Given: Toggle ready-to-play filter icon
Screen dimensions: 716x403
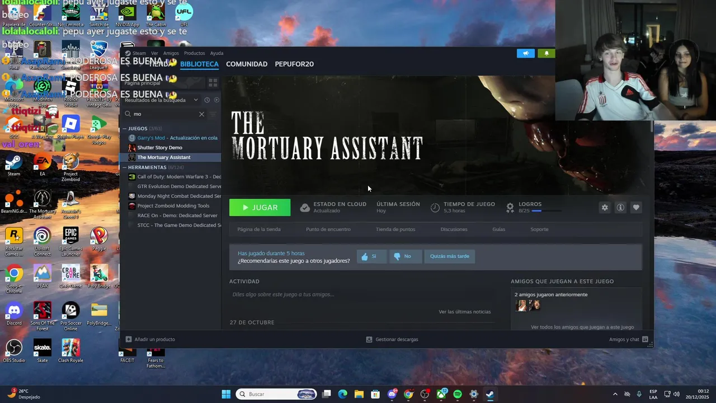Looking at the screenshot, I should (216, 100).
